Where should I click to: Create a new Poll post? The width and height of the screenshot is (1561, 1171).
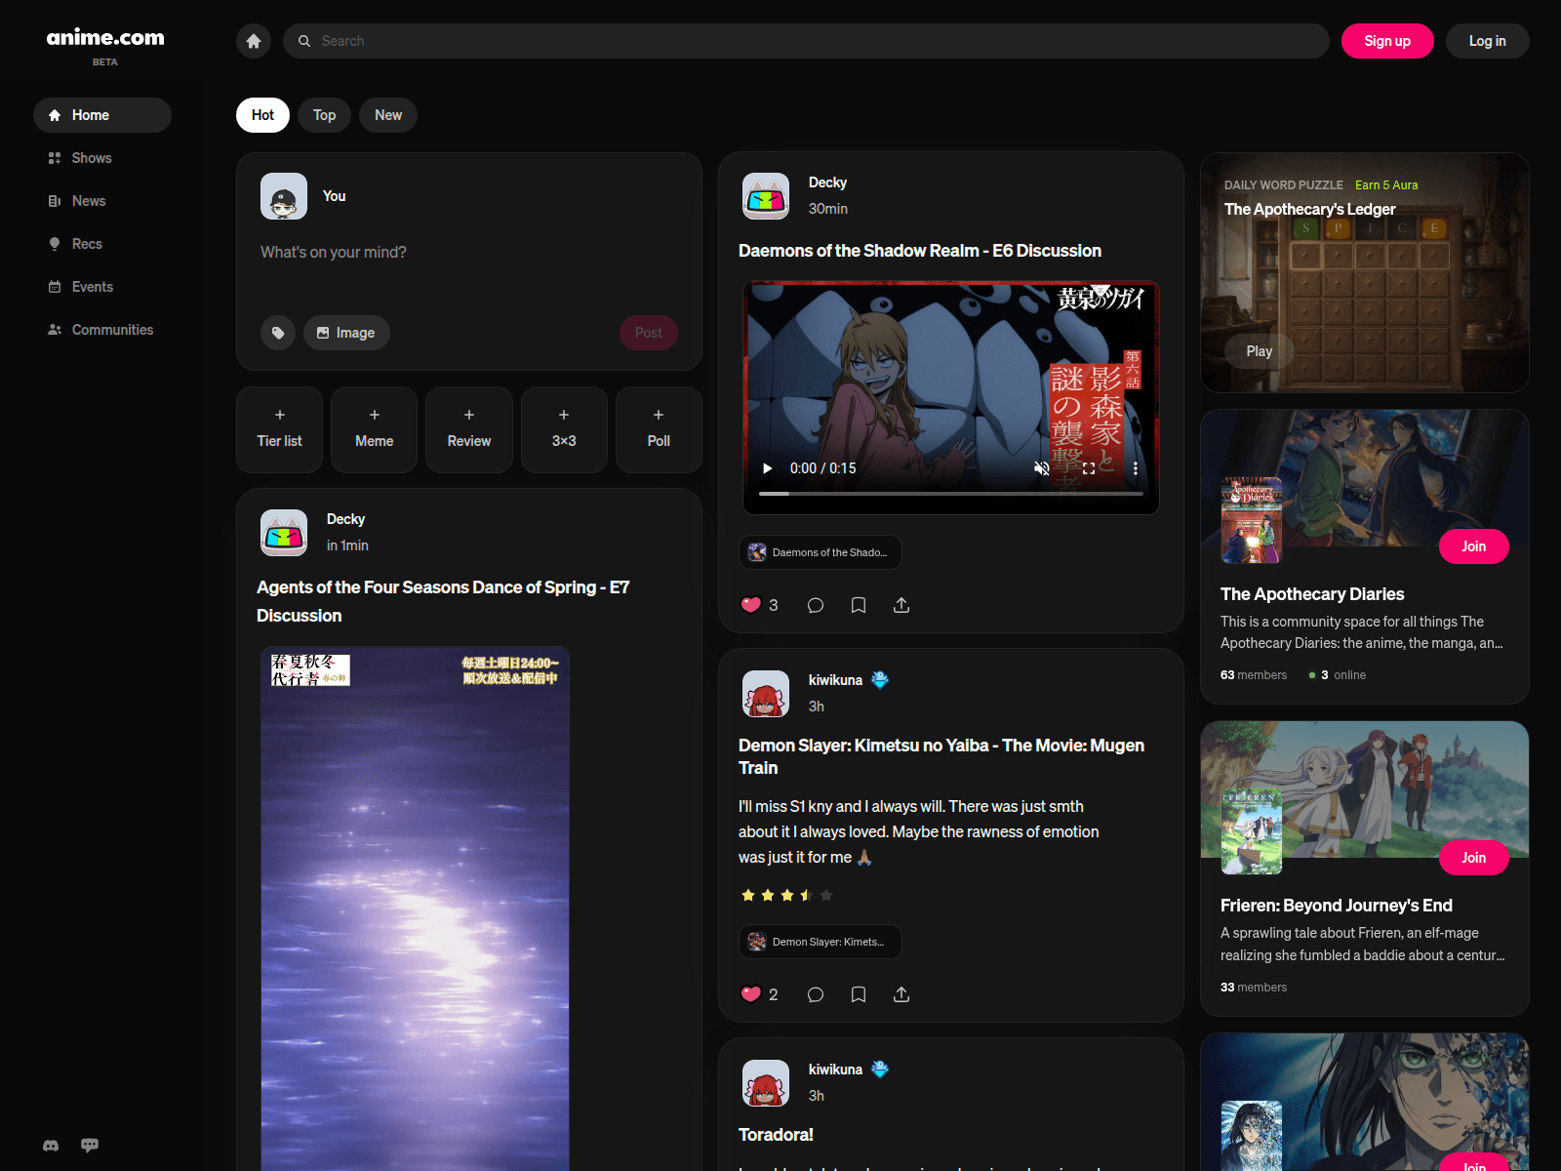(x=659, y=429)
